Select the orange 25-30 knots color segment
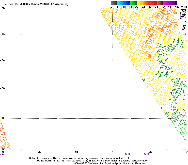This screenshot has height=165, width=188. [x=147, y=3]
